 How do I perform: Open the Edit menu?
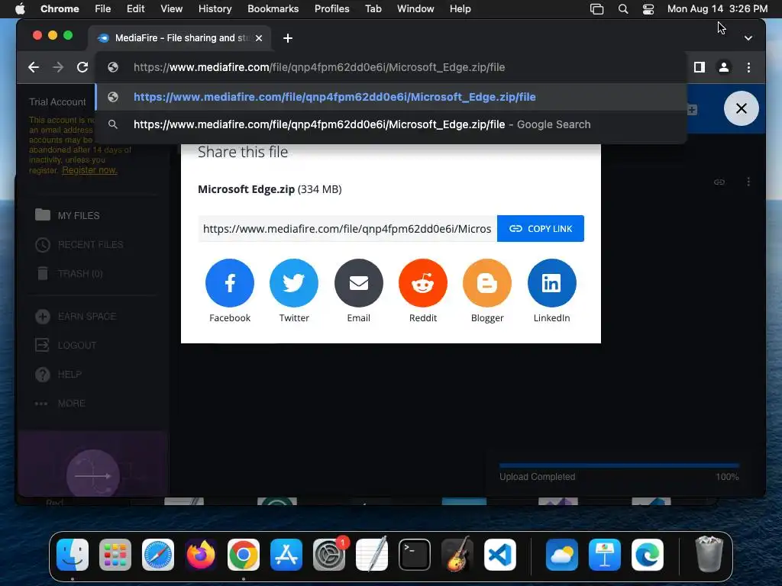pyautogui.click(x=135, y=8)
